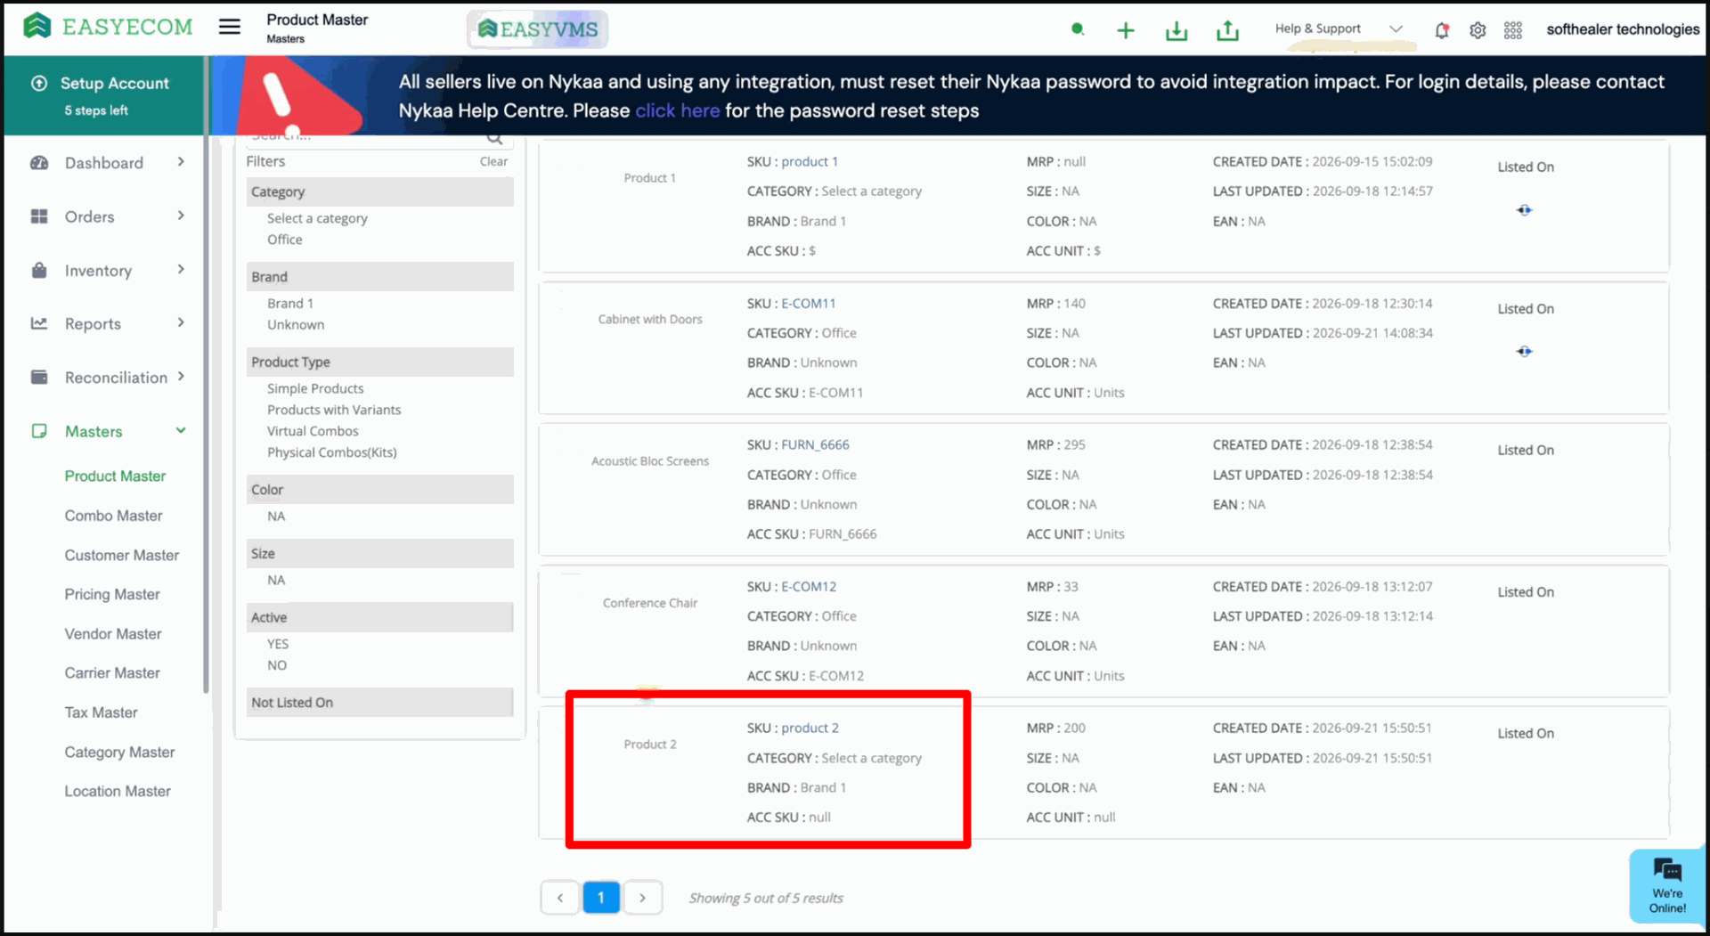
Task: Filter by Products with Variants
Action: point(334,411)
